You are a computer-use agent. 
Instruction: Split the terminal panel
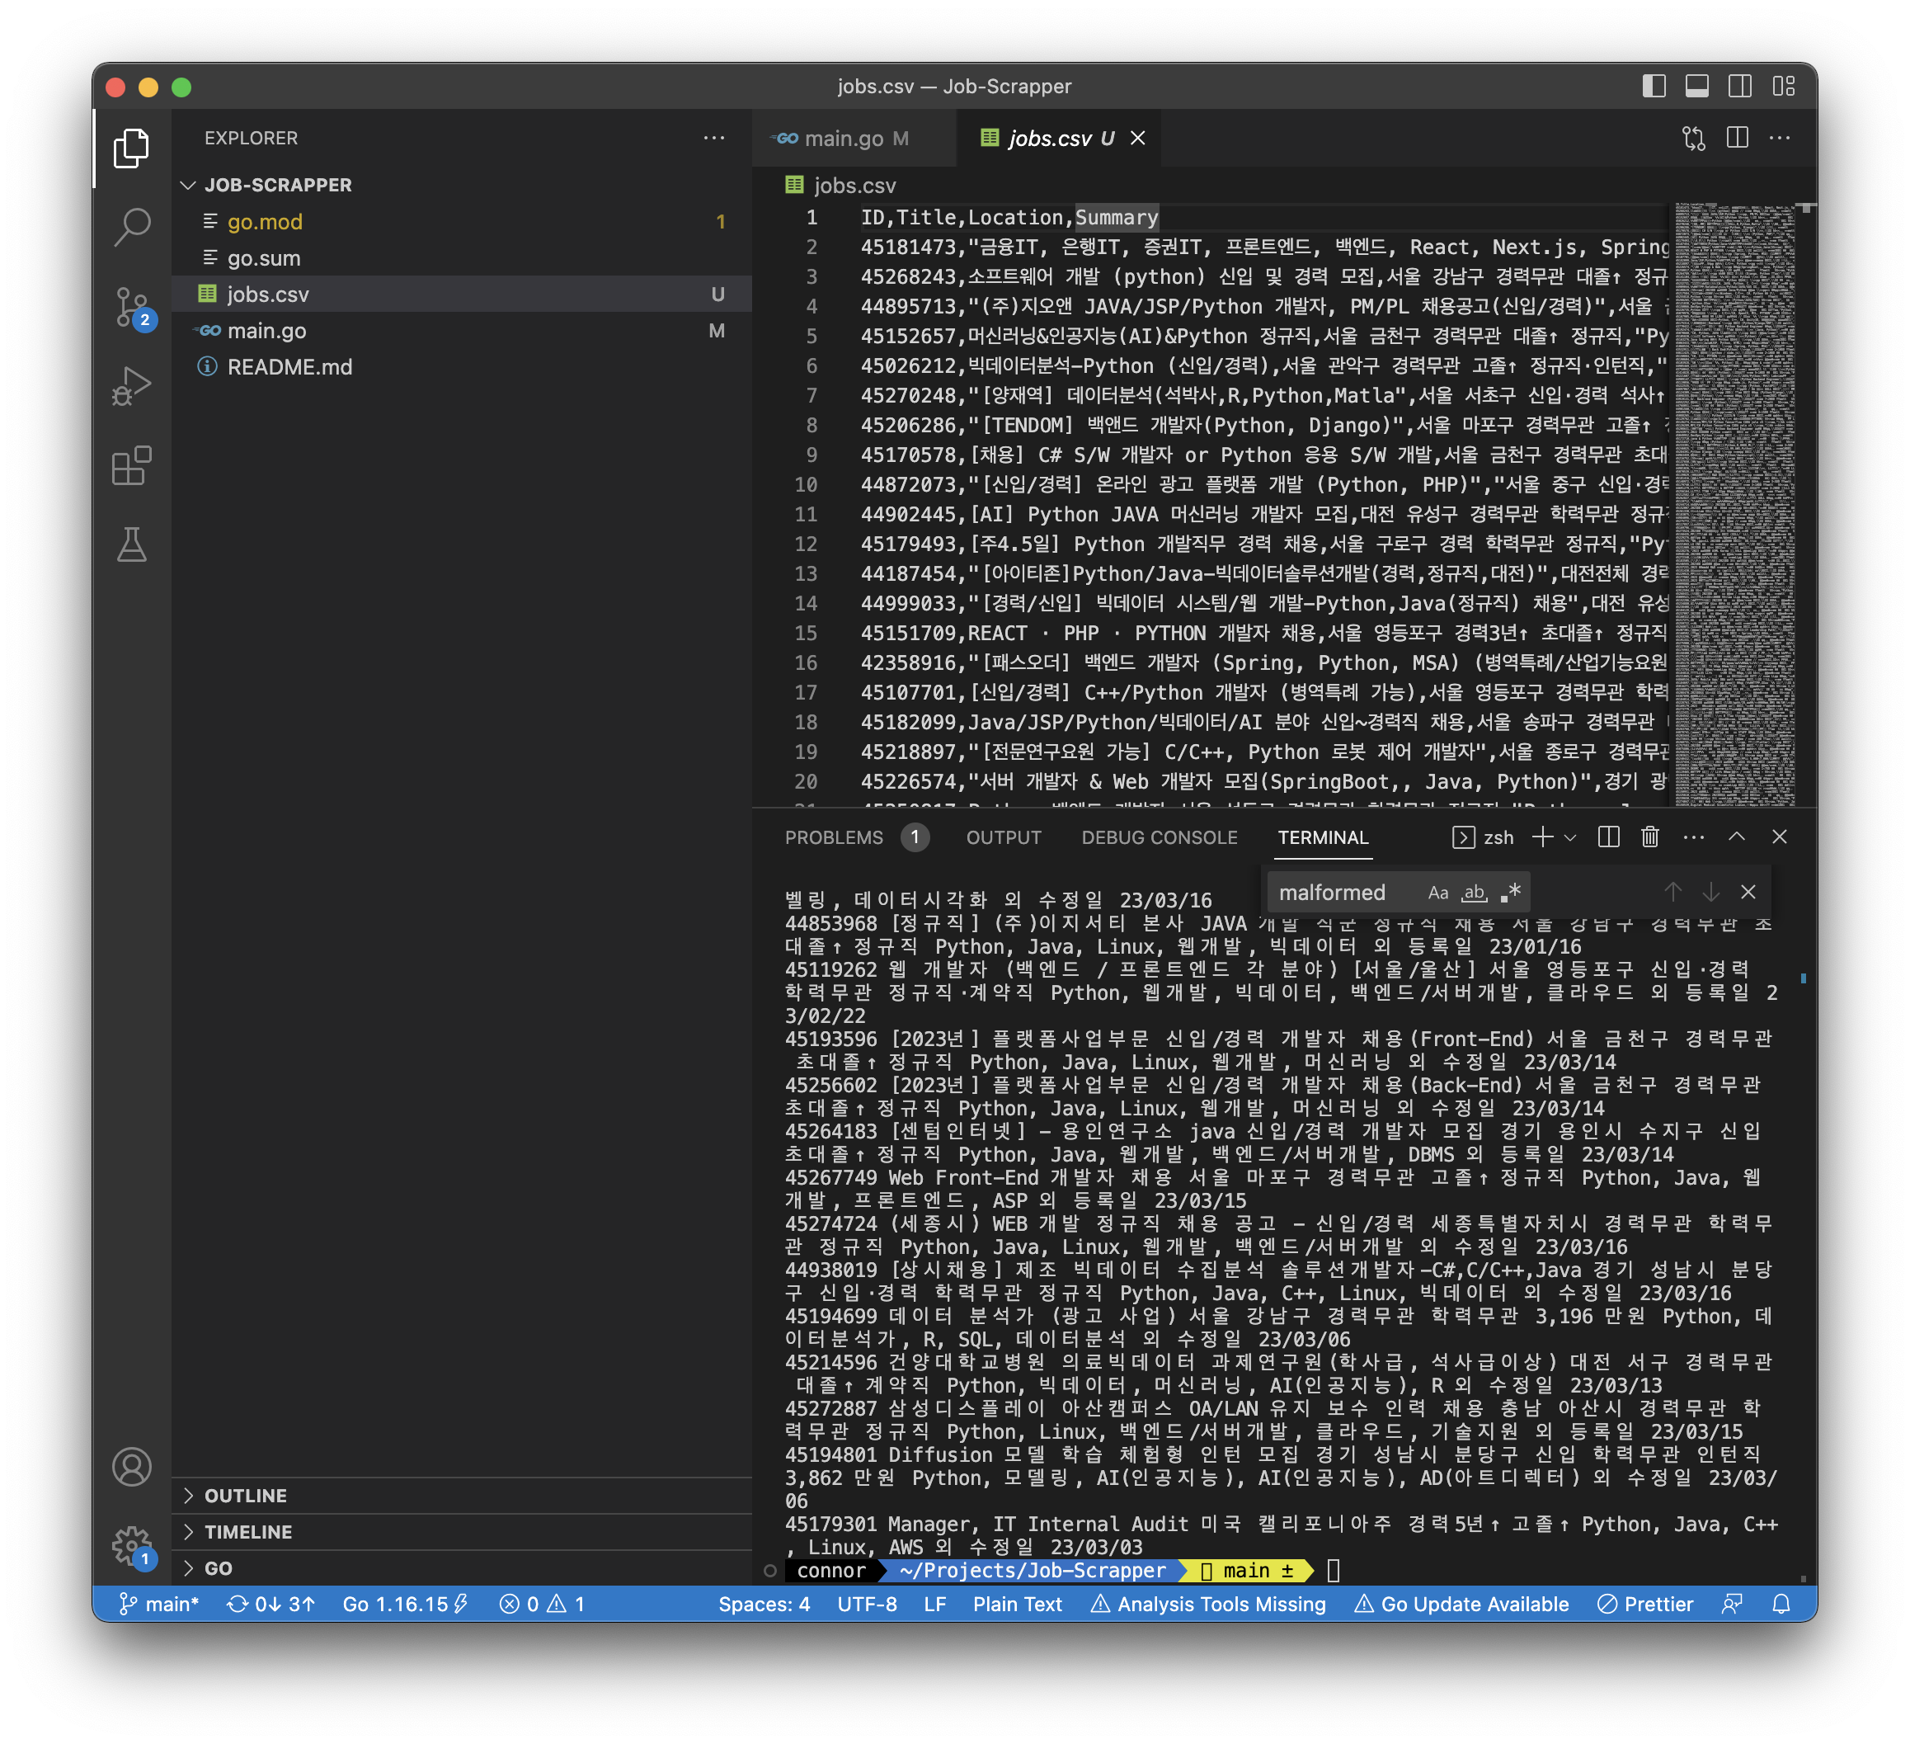click(1608, 837)
